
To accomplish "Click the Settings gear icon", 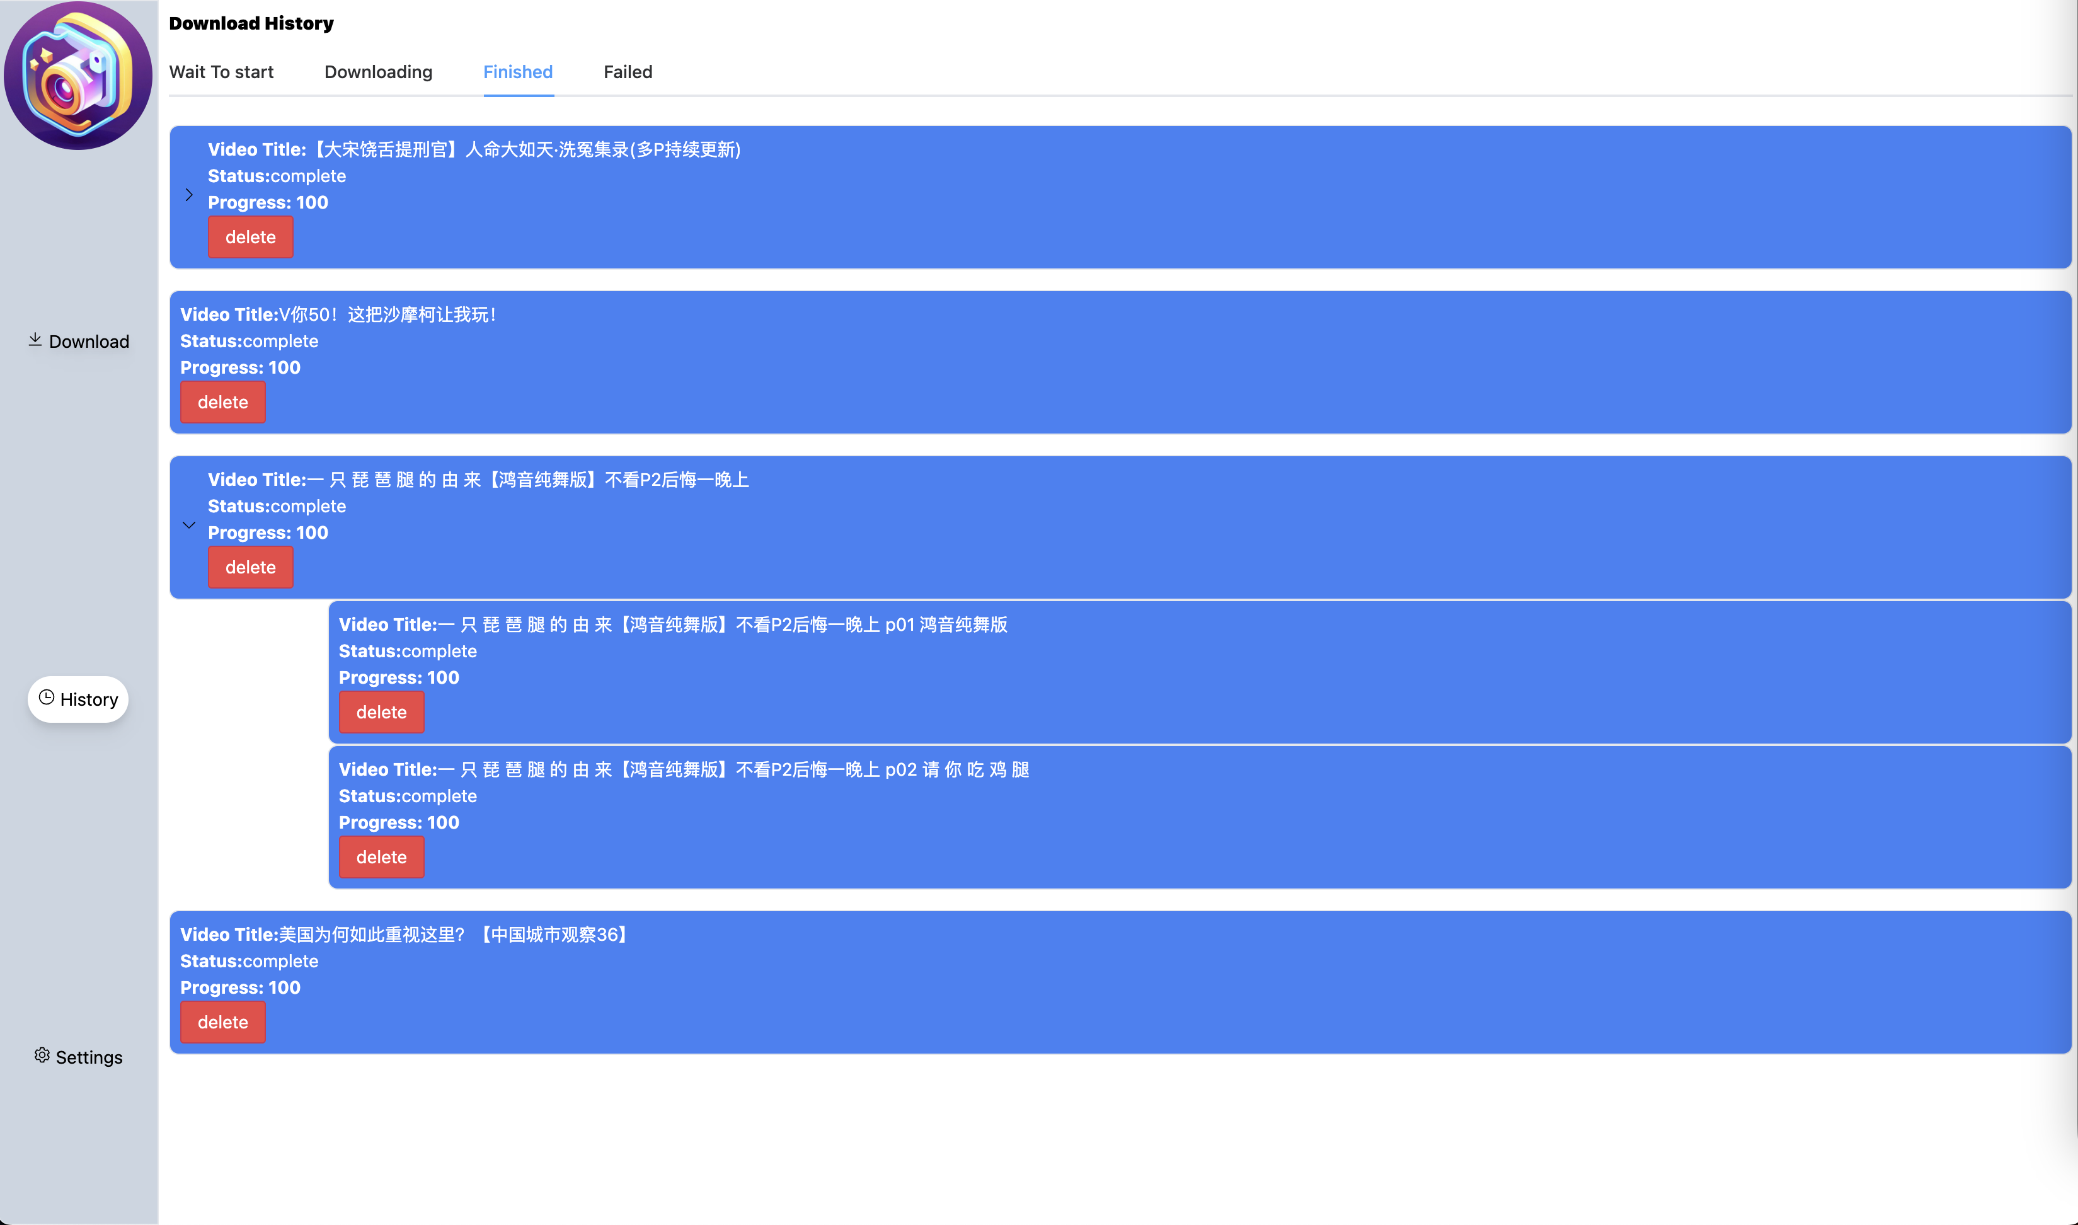I will 42,1055.
